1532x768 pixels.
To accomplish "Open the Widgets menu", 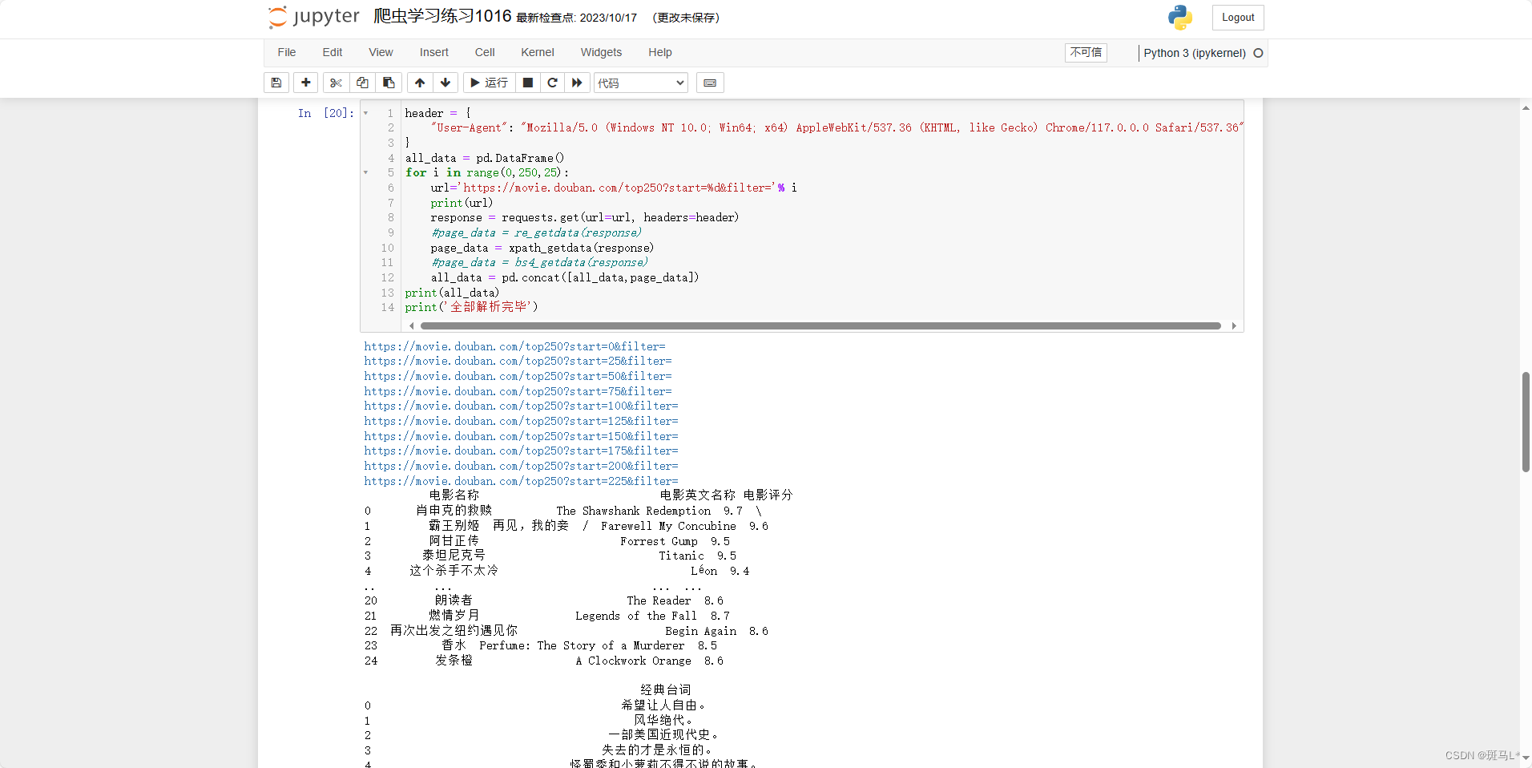I will tap(601, 52).
